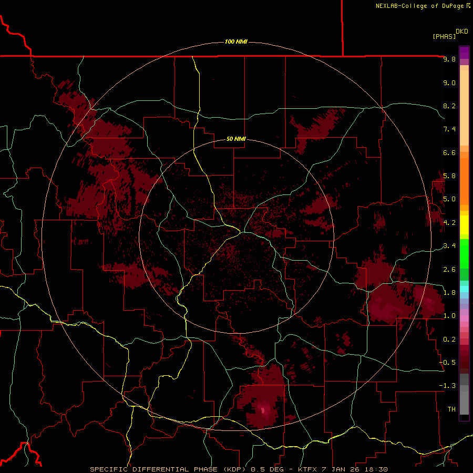Click the 6.6 value on the scale
The height and width of the screenshot is (473, 473).
pos(449,152)
